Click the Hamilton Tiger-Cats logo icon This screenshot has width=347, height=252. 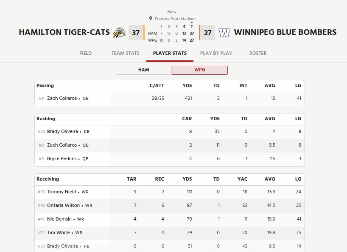(119, 33)
